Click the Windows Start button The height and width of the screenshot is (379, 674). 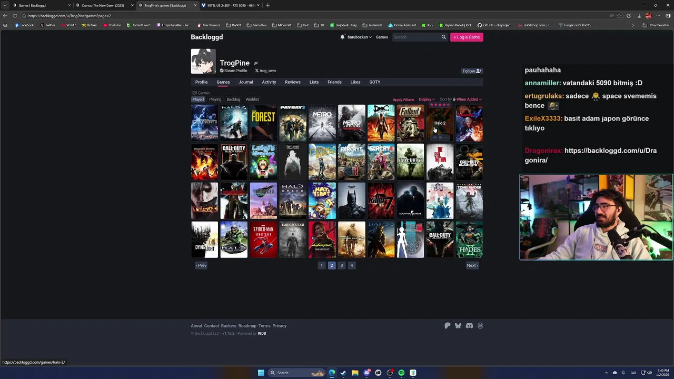261,373
